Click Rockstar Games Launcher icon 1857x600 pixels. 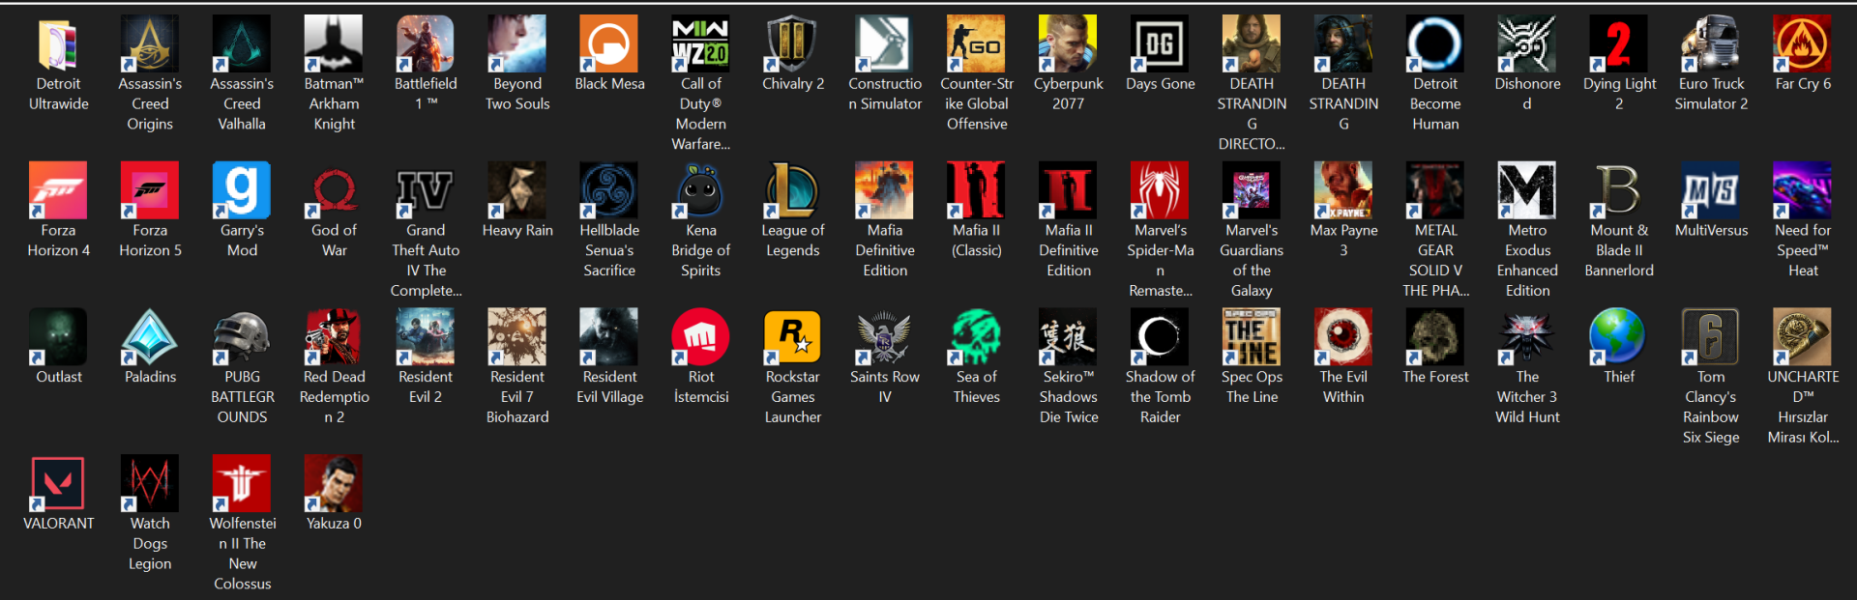(793, 337)
